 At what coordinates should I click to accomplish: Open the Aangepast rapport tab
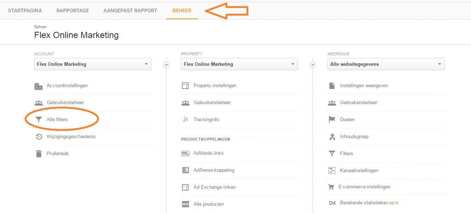pyautogui.click(x=130, y=11)
